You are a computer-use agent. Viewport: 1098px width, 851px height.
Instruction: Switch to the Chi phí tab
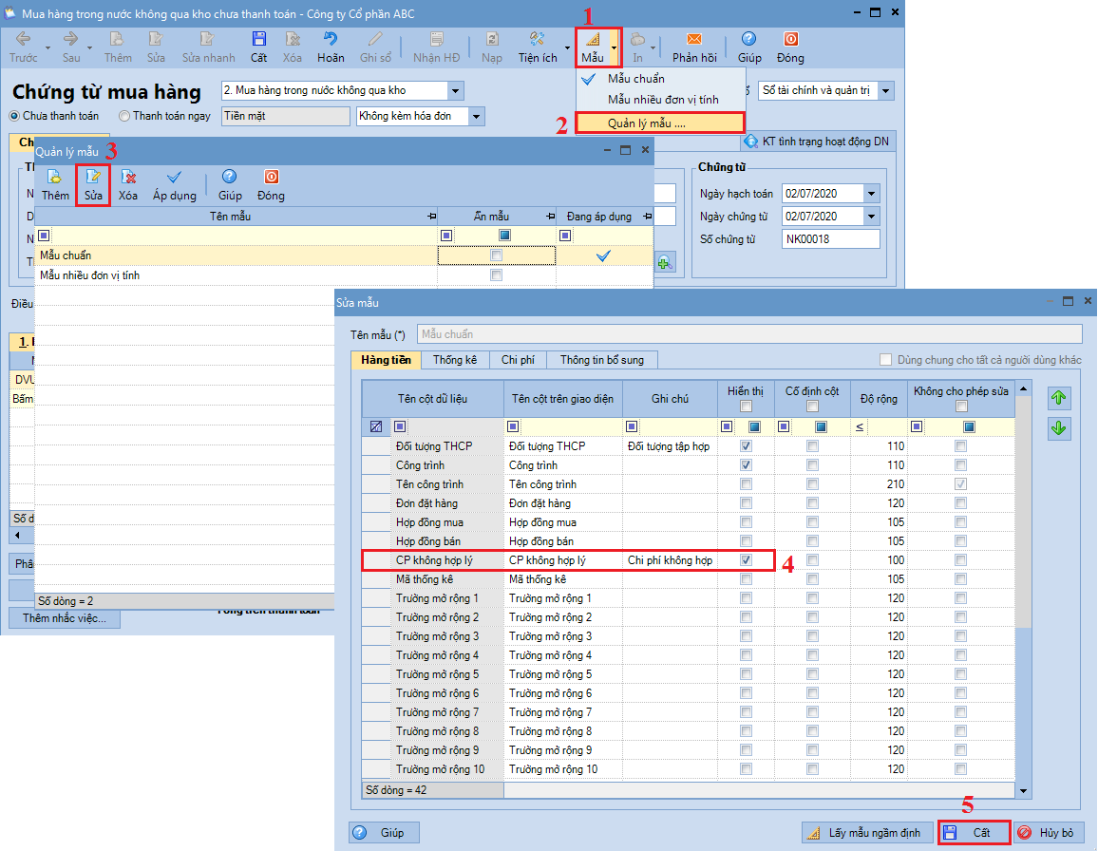point(518,360)
